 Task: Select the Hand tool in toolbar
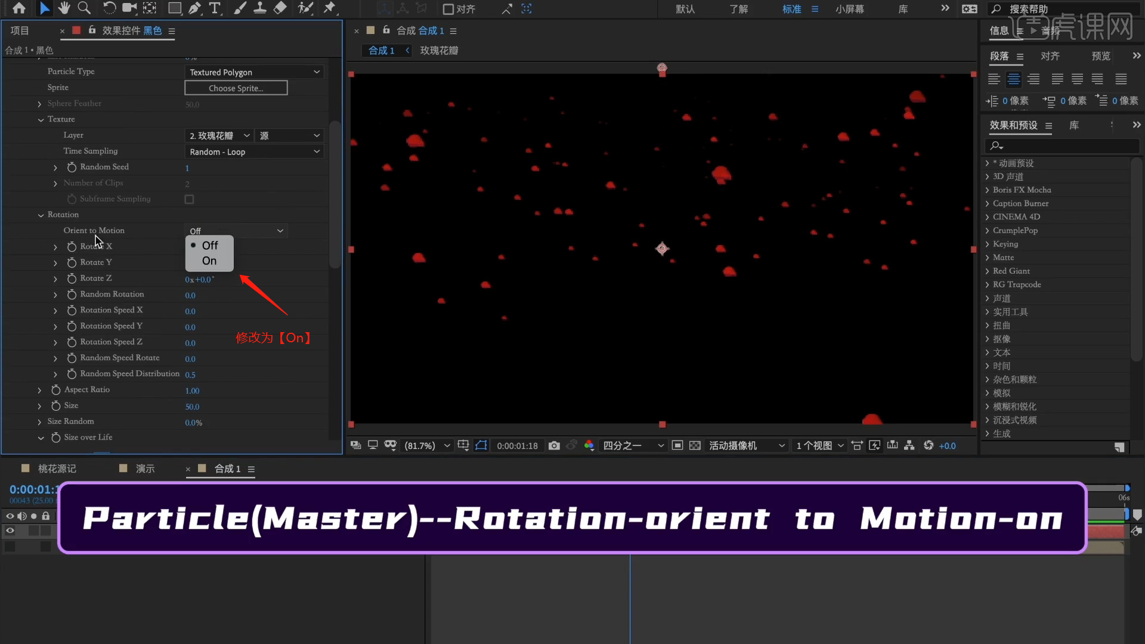click(64, 8)
